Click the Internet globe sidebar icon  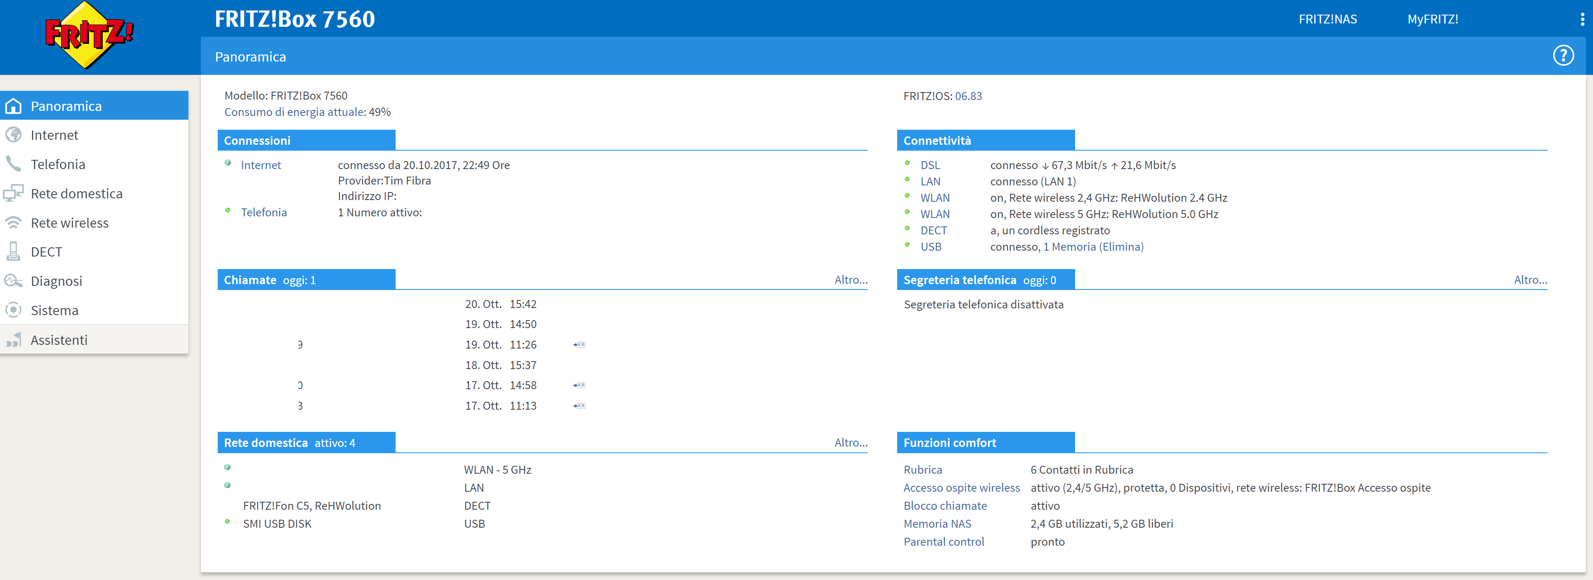(x=13, y=135)
